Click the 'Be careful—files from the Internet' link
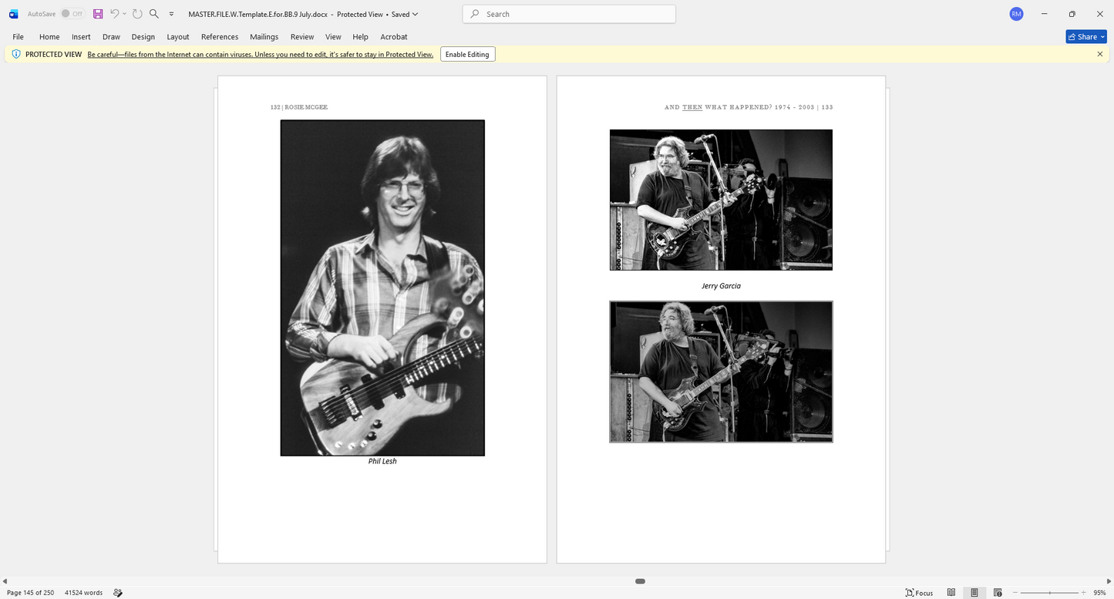1114x599 pixels. click(x=261, y=54)
